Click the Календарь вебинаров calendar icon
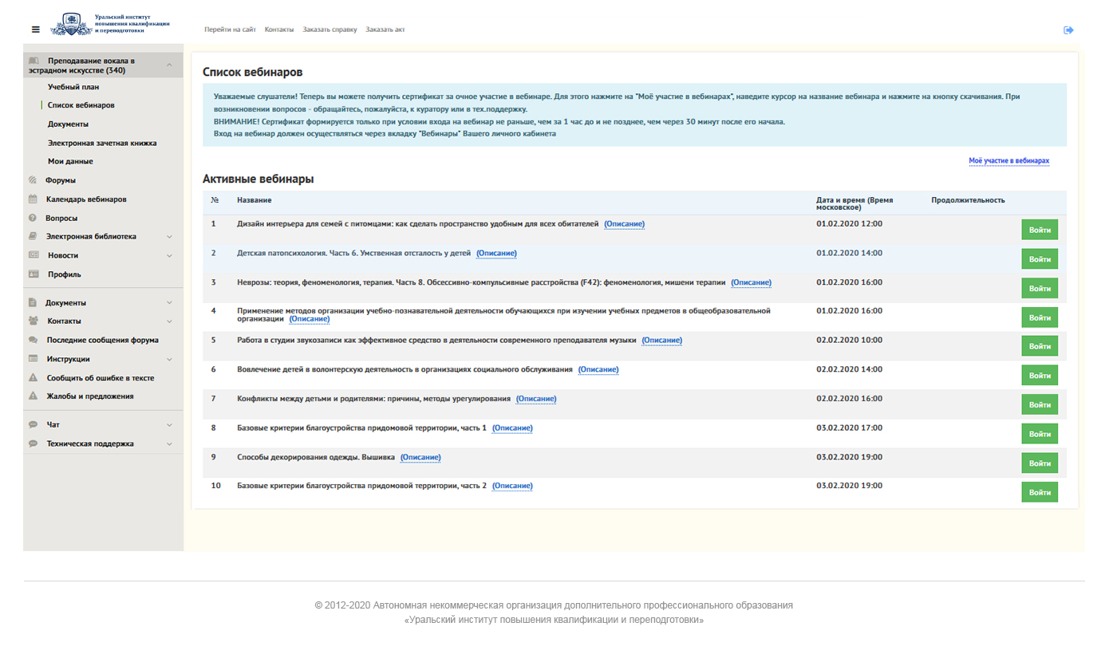 point(33,199)
